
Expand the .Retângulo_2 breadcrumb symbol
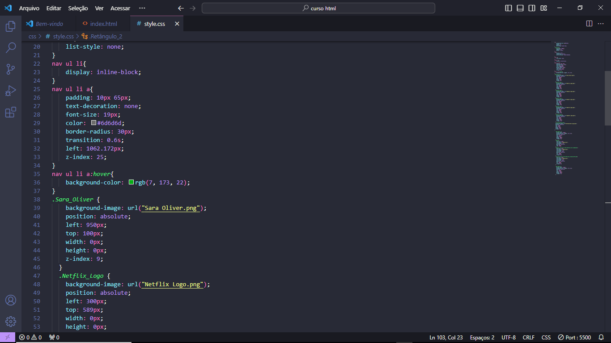(106, 37)
